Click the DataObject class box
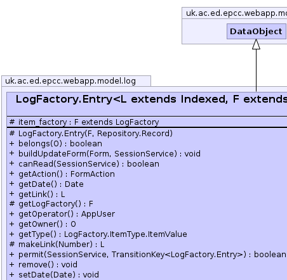The width and height of the screenshot is (287, 280). click(x=257, y=31)
